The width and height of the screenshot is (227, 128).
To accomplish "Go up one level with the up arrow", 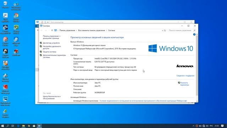I will (x=52, y=31).
